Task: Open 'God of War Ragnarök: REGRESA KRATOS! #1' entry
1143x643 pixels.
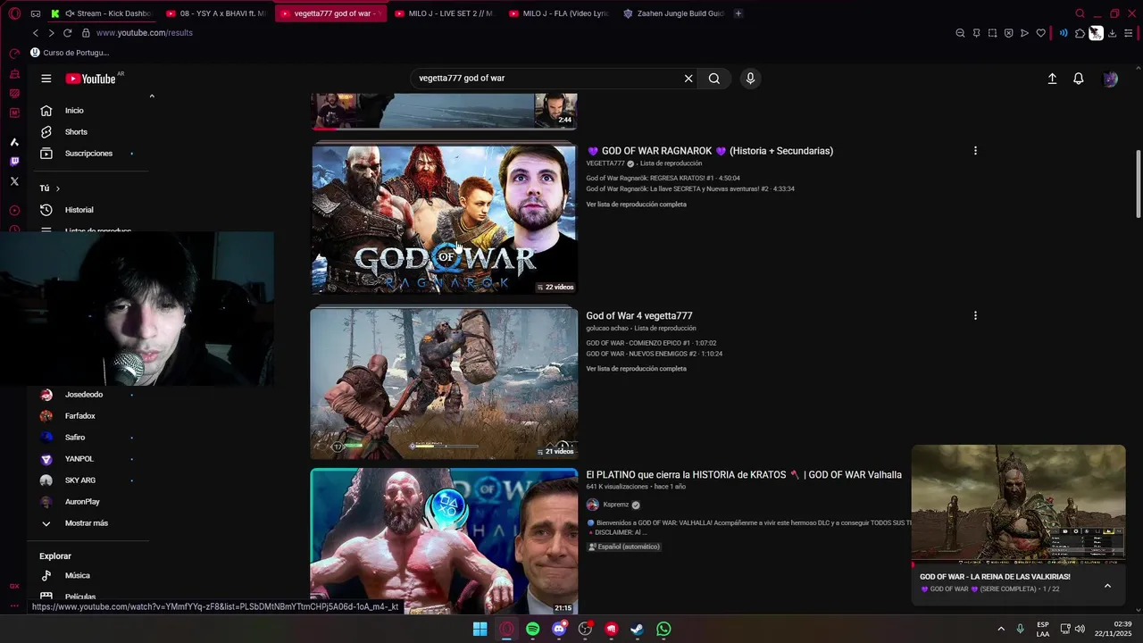Action: click(x=663, y=179)
